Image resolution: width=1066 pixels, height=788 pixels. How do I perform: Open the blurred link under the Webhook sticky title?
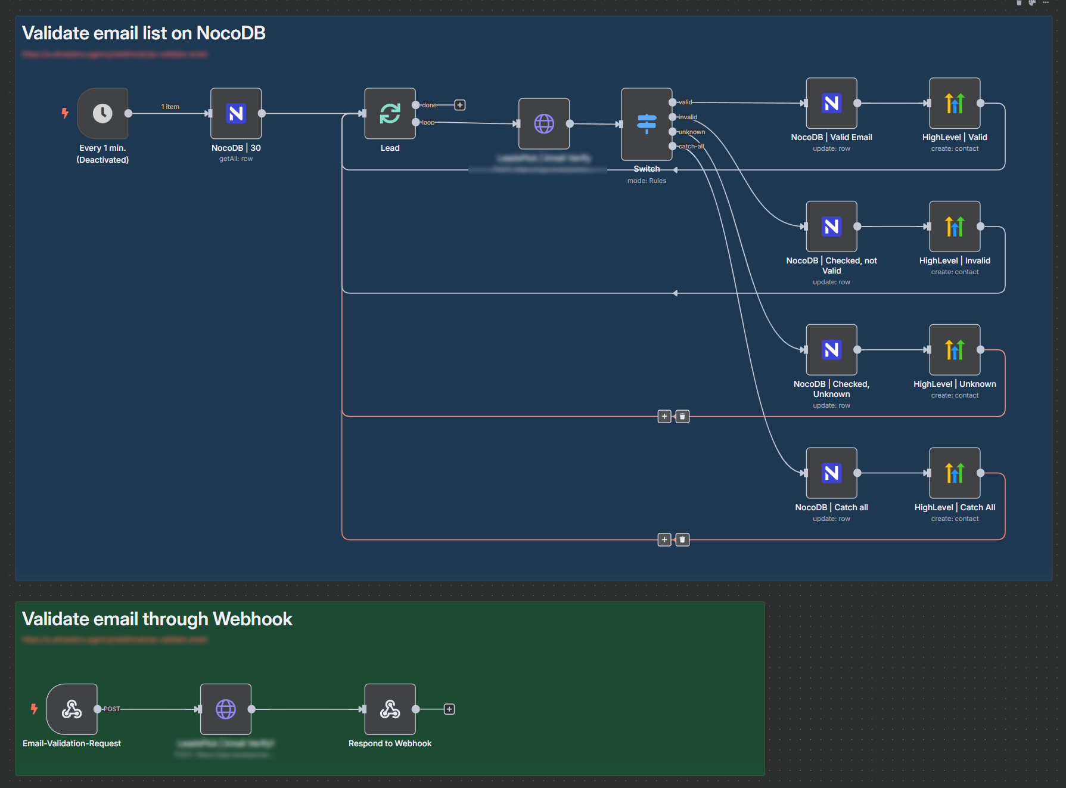pyautogui.click(x=115, y=640)
